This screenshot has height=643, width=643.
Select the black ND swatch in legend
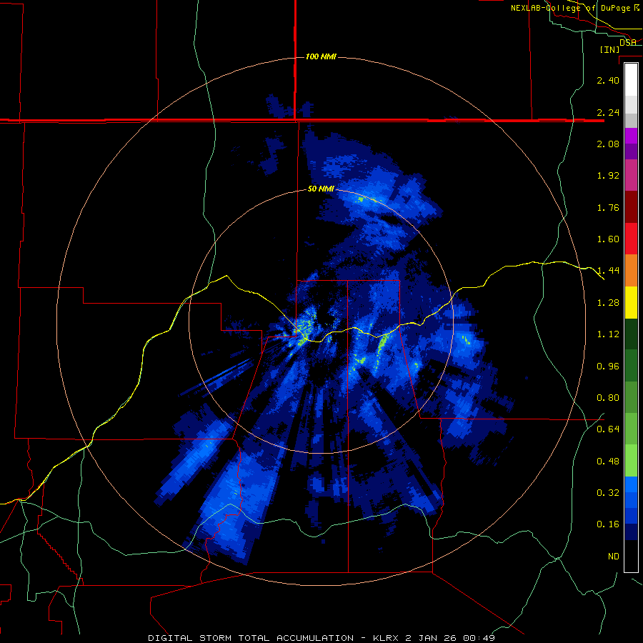tap(631, 556)
